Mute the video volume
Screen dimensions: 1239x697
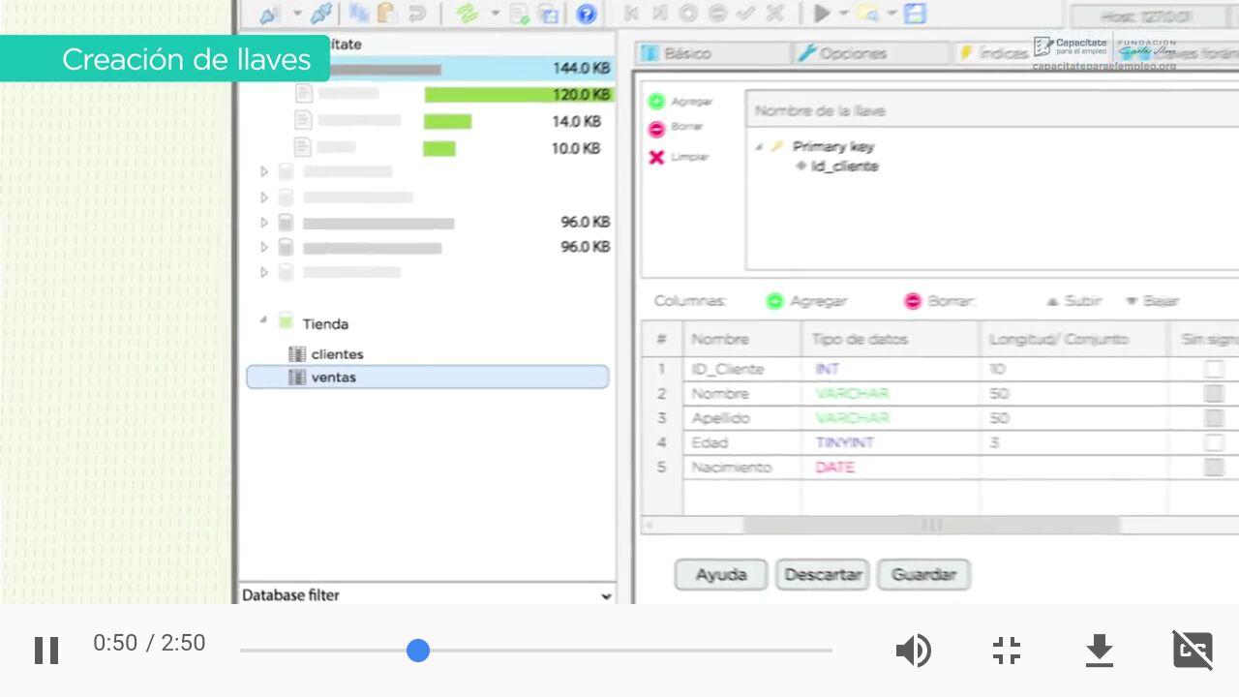pos(913,651)
